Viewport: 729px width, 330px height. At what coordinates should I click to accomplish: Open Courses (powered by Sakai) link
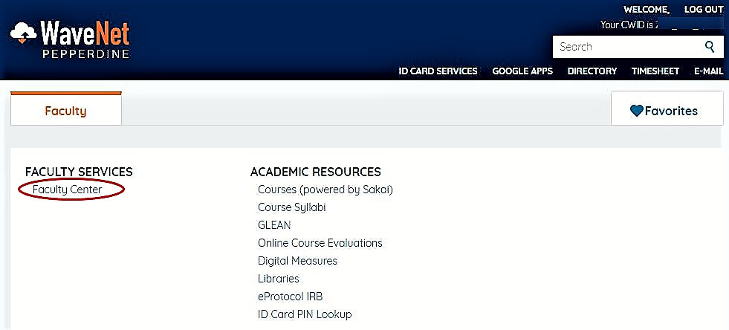tap(325, 190)
